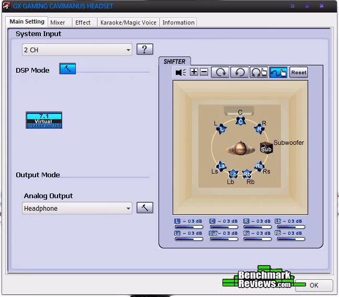The image size is (339, 297).
Task: Click the question mark help button
Action: 145,49
